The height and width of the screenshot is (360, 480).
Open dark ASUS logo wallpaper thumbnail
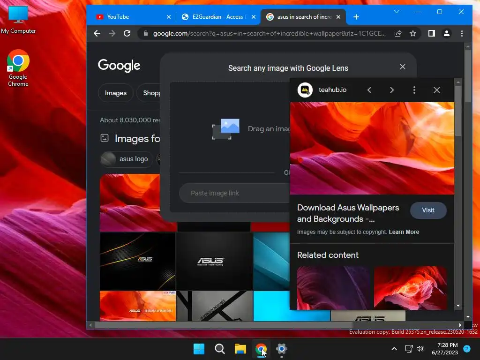[x=214, y=261]
